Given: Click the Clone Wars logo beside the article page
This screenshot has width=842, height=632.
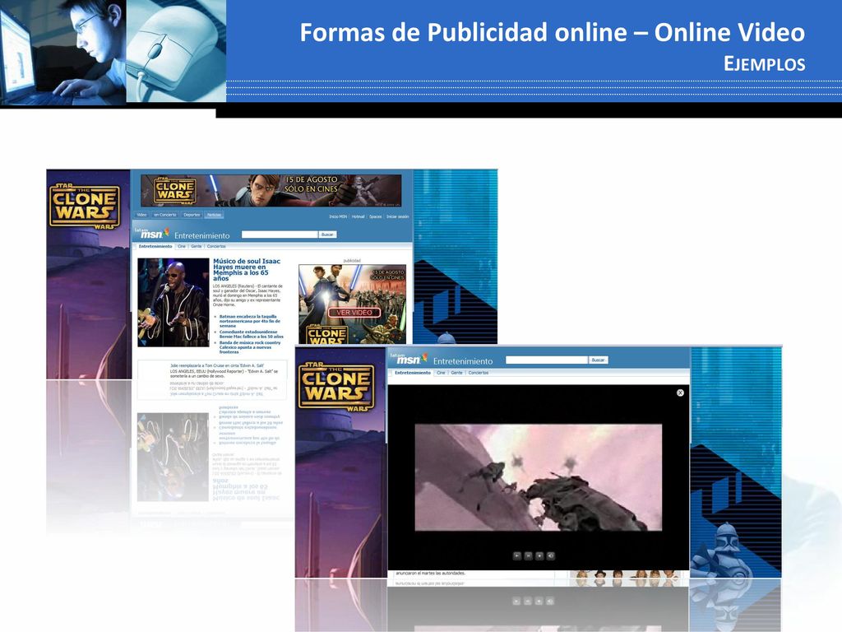Looking at the screenshot, I should pos(85,207).
